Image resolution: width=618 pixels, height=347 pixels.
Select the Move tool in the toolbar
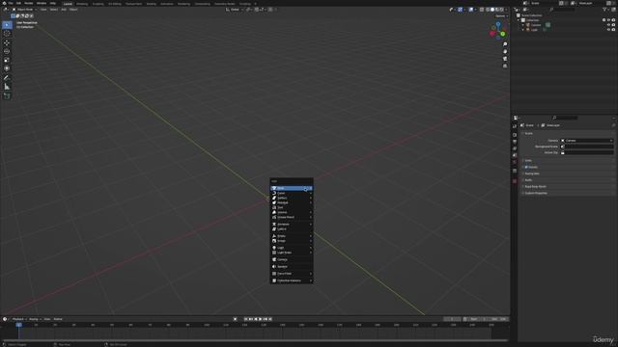(x=7, y=42)
